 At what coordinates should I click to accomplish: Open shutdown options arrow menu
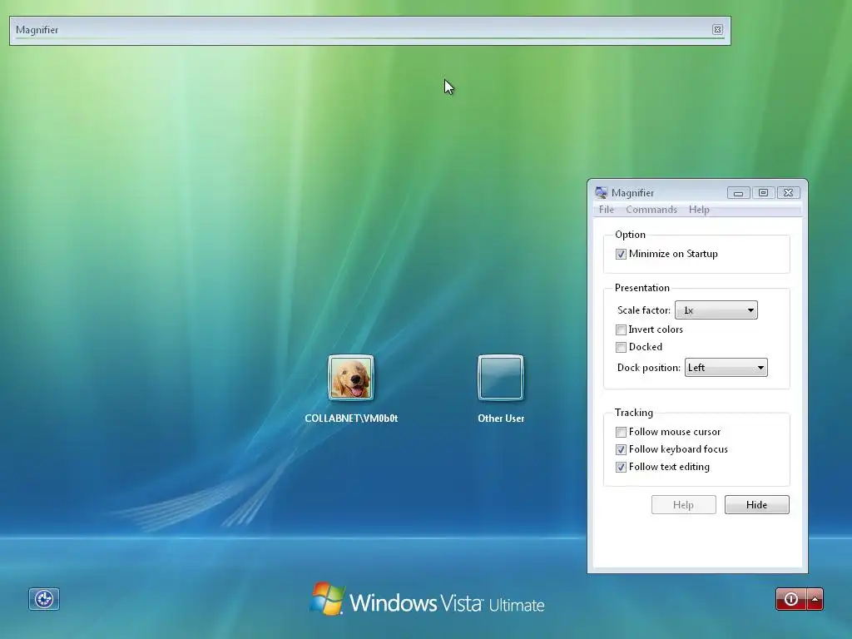pos(815,599)
